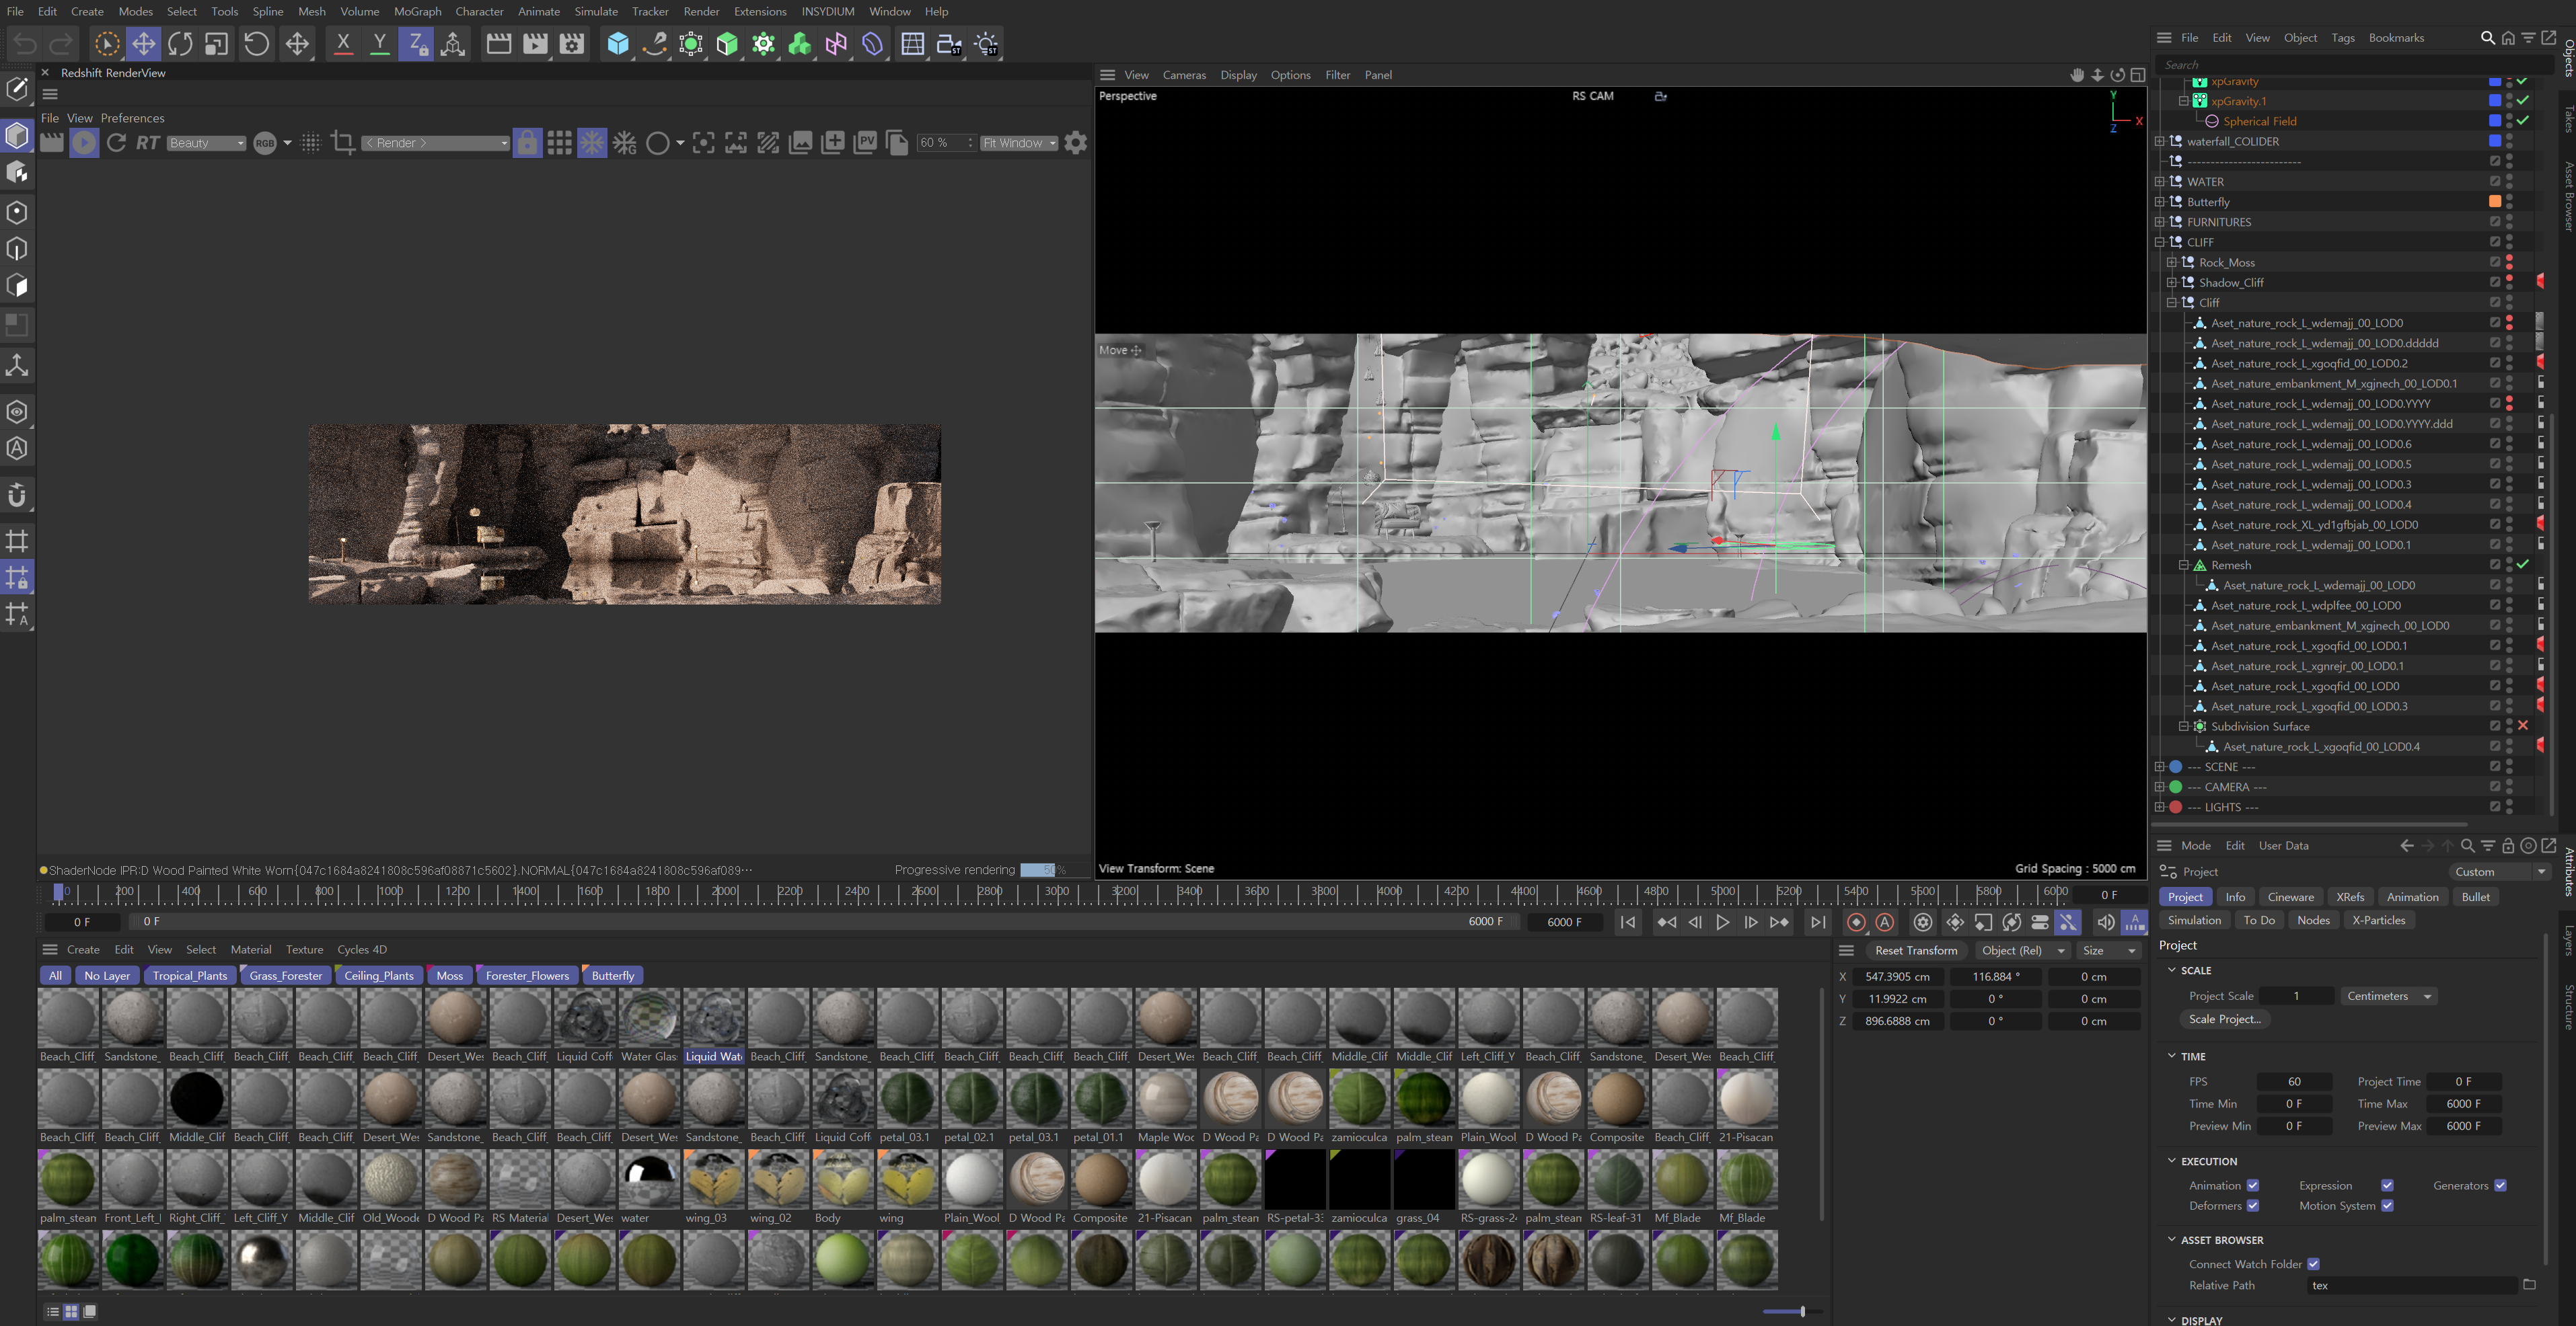
Task: Switch to the Cineware tab
Action: [x=2290, y=896]
